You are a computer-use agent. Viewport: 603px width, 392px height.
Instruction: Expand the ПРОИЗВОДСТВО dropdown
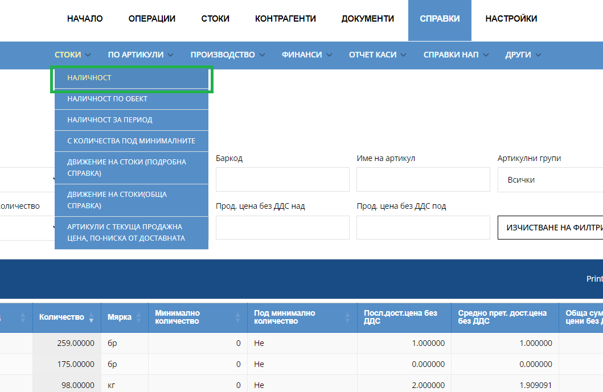[x=228, y=55]
